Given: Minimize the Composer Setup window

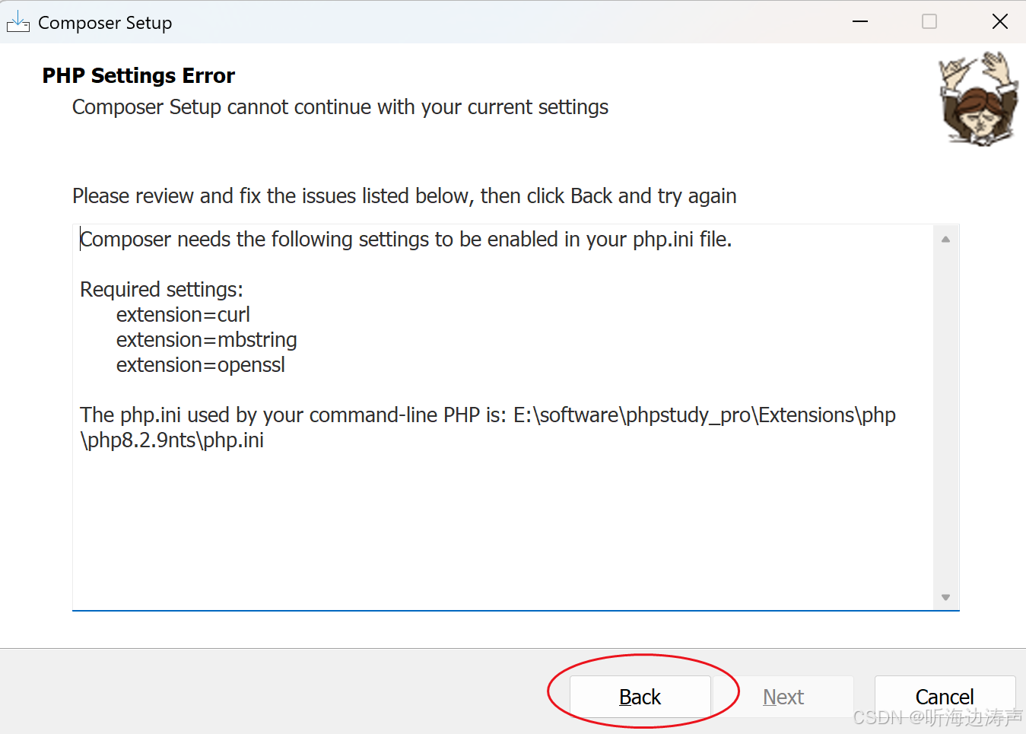Looking at the screenshot, I should [x=860, y=21].
